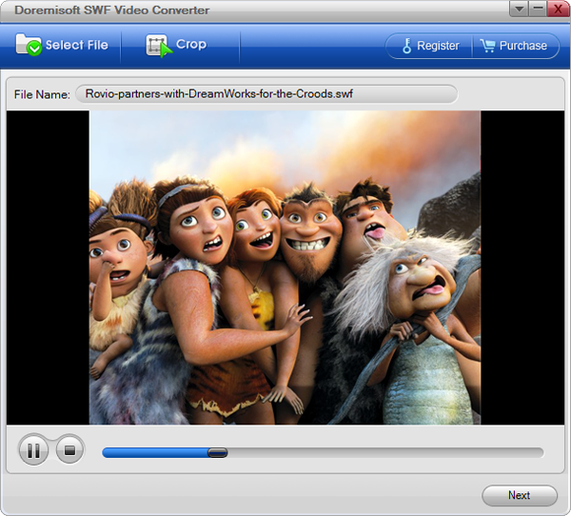571x516 pixels.
Task: Click the playback progress slider handle
Action: tap(217, 452)
